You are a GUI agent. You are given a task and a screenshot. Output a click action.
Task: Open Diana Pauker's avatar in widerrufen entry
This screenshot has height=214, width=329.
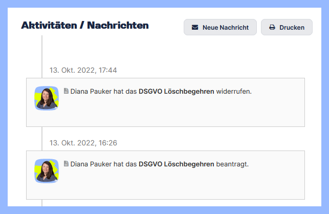[x=47, y=98]
